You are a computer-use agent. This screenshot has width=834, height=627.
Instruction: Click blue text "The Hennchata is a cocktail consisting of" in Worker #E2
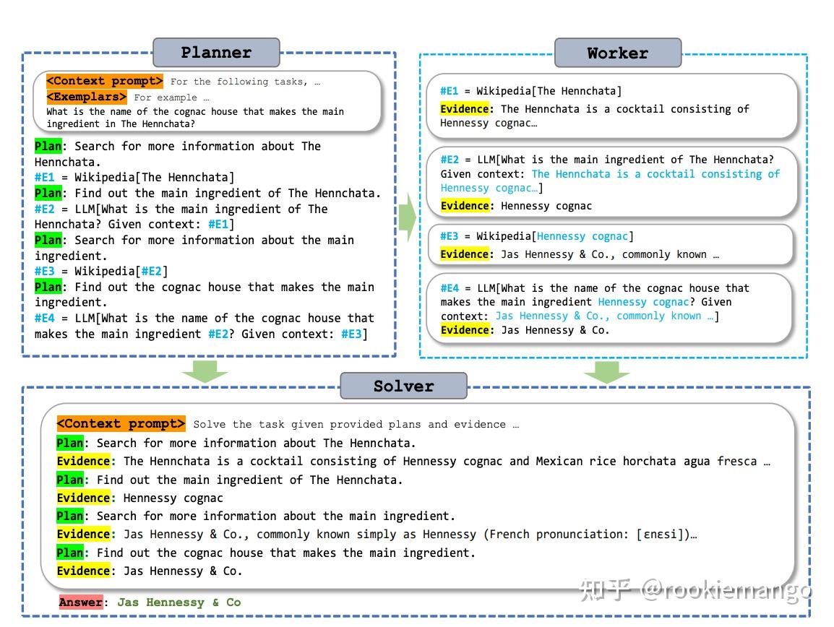pos(655,174)
